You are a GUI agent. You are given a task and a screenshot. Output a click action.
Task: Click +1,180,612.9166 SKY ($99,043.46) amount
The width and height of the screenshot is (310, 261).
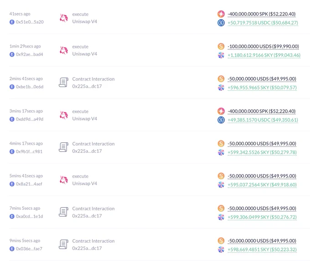coord(264,55)
